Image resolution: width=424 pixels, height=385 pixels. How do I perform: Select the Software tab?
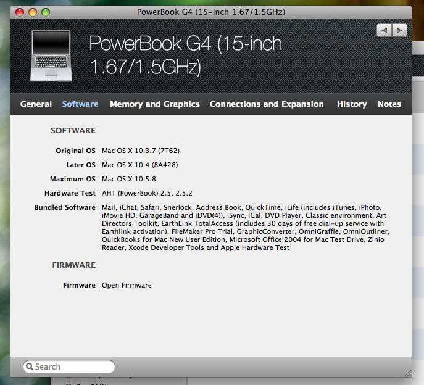(x=80, y=104)
